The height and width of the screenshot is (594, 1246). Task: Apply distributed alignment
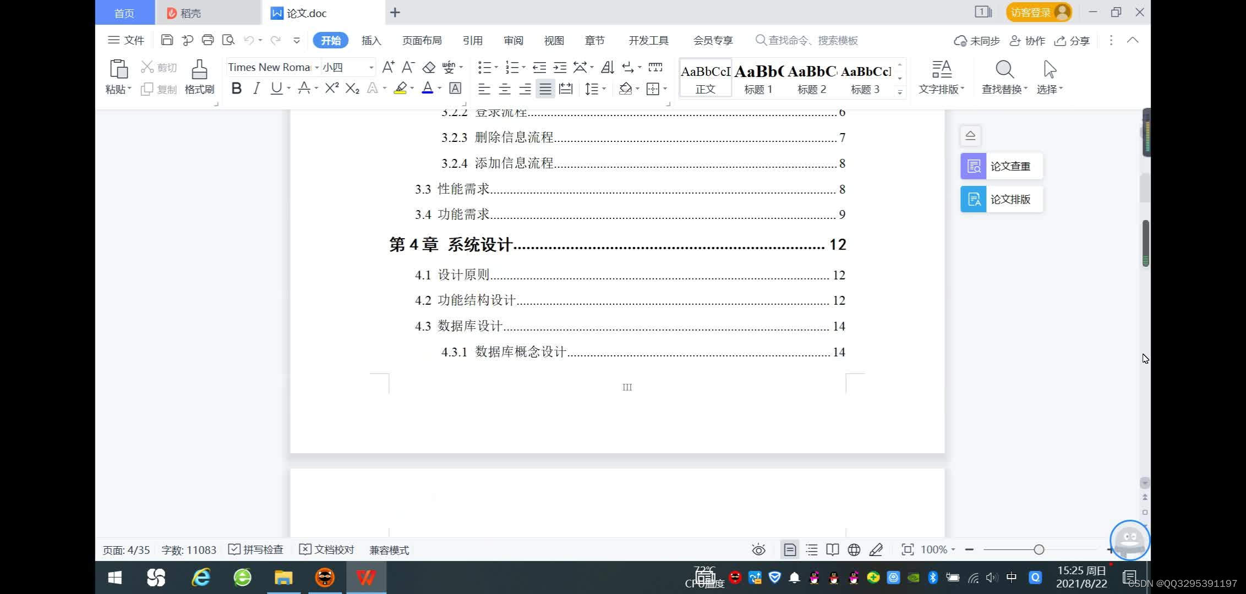[566, 89]
